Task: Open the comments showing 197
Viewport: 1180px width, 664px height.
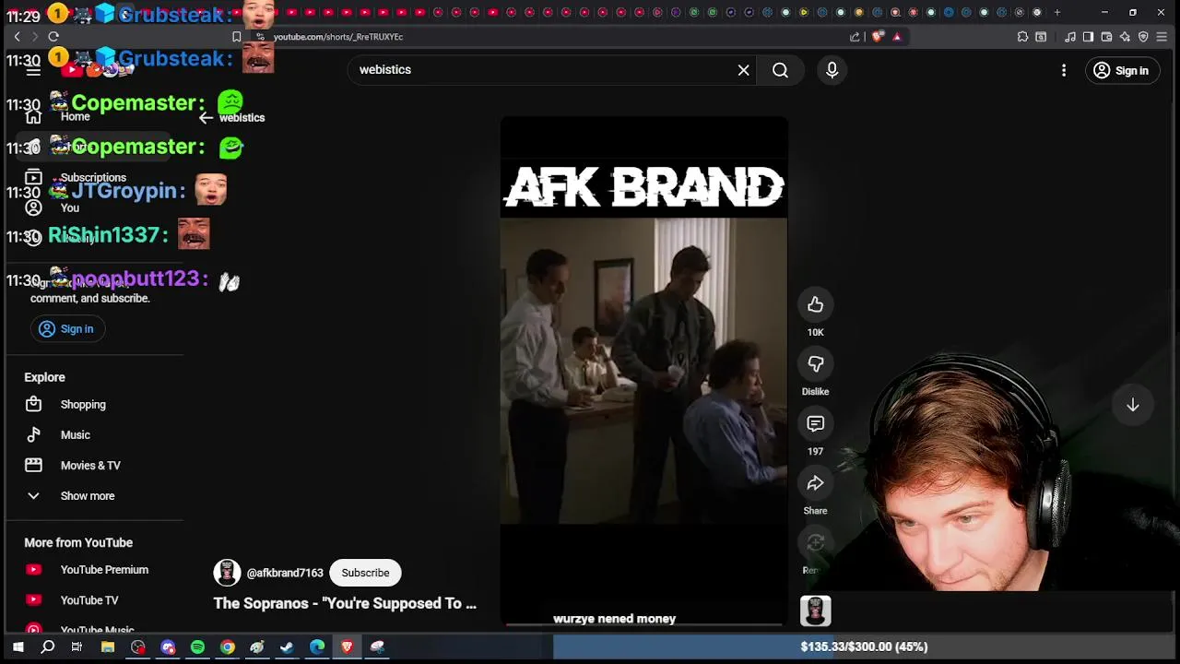Action: [815, 424]
